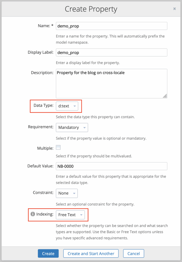Select the Default Value field
This screenshot has width=182, height=262.
pos(112,166)
